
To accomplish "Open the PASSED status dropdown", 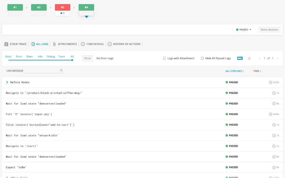I will point(244,29).
